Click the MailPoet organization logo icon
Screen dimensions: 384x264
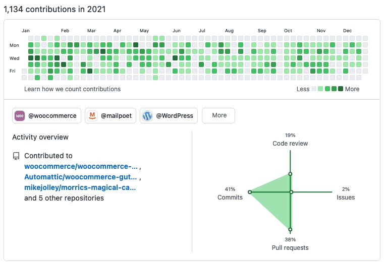[x=92, y=116]
